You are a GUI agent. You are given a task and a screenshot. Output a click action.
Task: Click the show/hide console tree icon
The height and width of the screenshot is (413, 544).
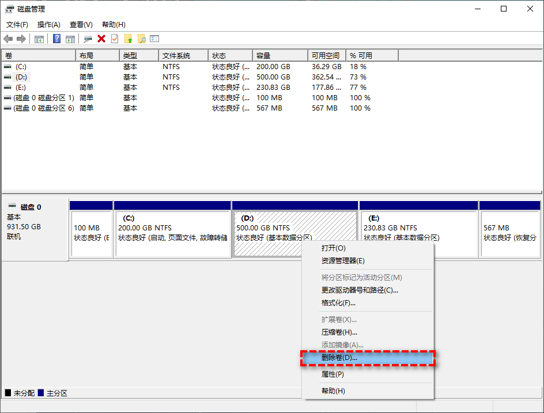coord(39,39)
